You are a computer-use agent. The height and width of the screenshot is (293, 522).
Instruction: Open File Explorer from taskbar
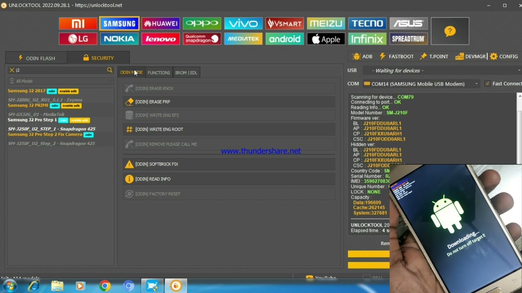point(57,286)
